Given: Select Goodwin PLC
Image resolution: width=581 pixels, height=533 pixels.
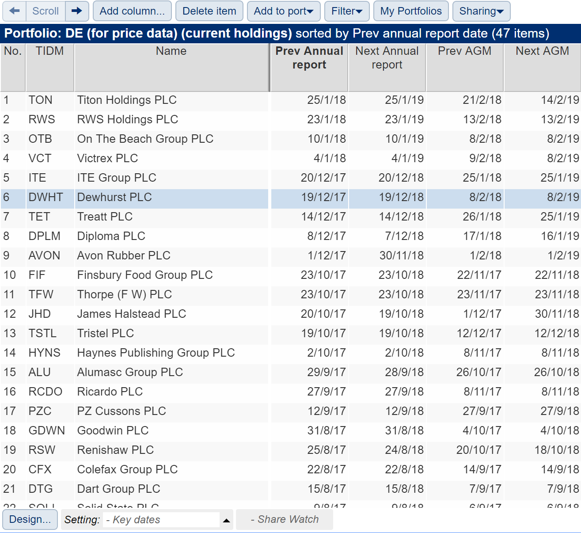Looking at the screenshot, I should click(113, 430).
